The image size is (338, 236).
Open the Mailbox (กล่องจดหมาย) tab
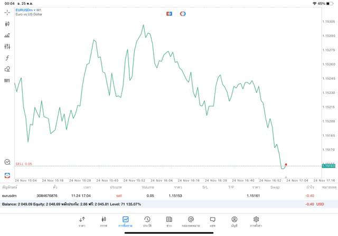point(191,221)
